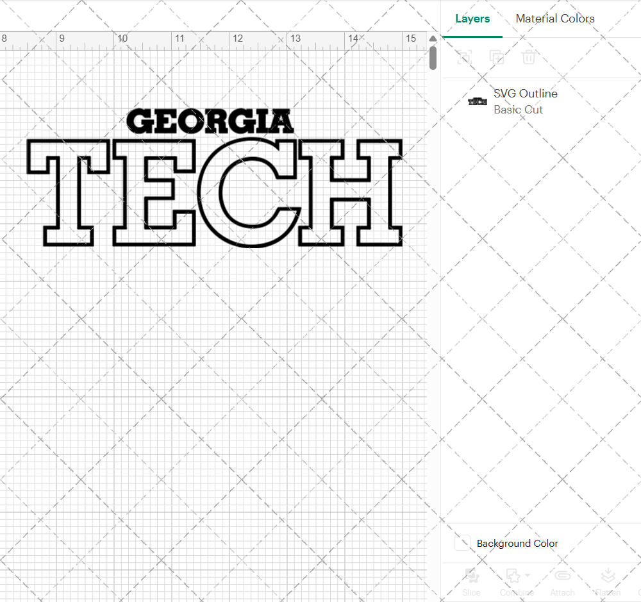
Task: Click the Group layers icon
Action: [x=464, y=57]
